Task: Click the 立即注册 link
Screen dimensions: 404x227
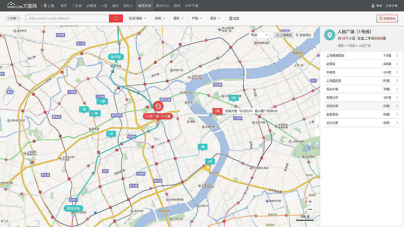Action: [392, 6]
